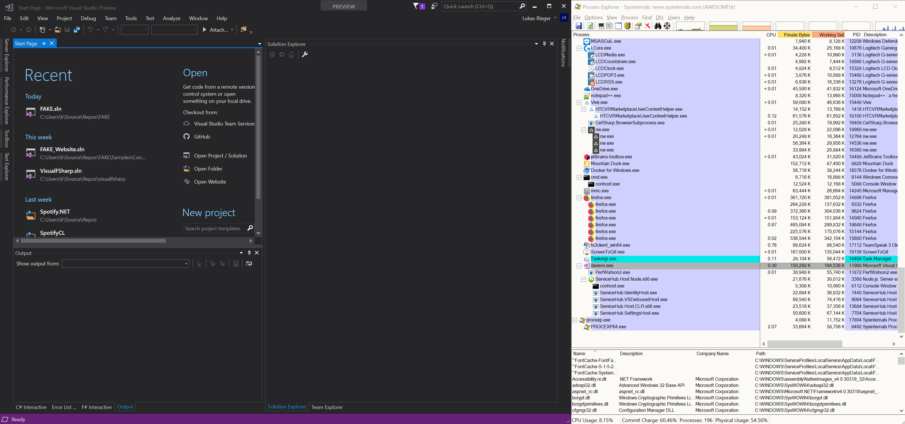
Task: Click the Open Folder link
Action: pos(208,169)
